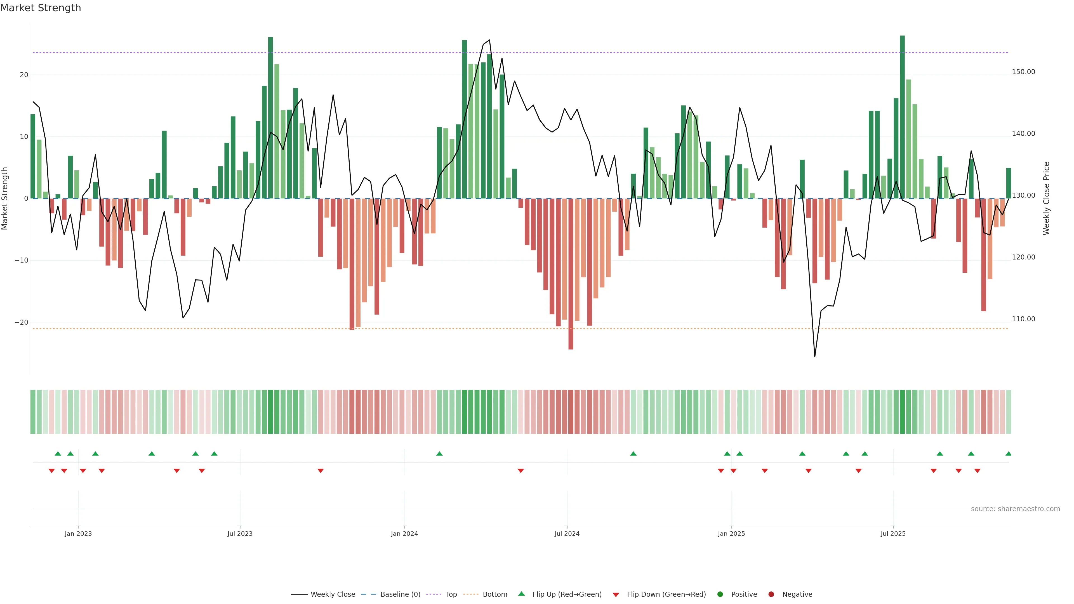The height and width of the screenshot is (604, 1074).
Task: Click the Jul 2024 x-axis label
Action: [567, 534]
